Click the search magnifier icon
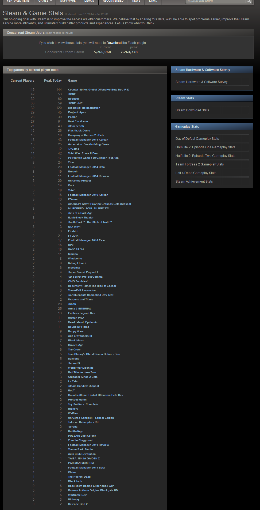The width and height of the screenshot is (260, 510). 249,1
